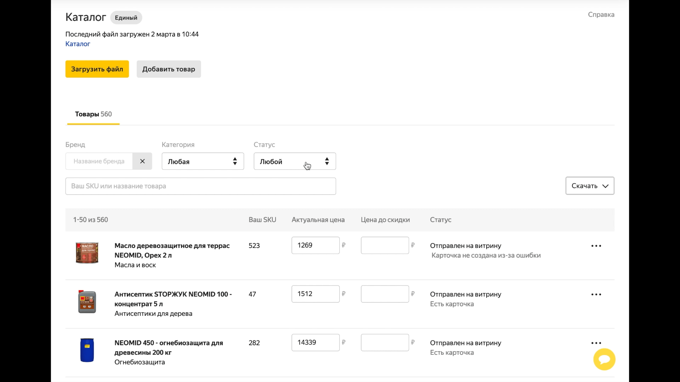The height and width of the screenshot is (382, 680).
Task: Open the Скачать dropdown button
Action: pos(590,186)
